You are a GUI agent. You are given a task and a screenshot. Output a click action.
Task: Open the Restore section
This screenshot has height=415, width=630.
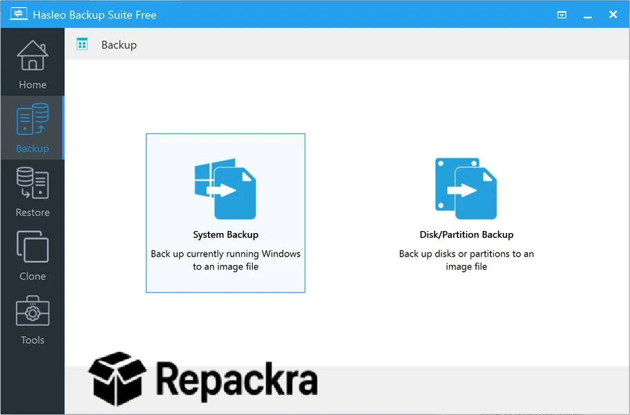tap(32, 192)
